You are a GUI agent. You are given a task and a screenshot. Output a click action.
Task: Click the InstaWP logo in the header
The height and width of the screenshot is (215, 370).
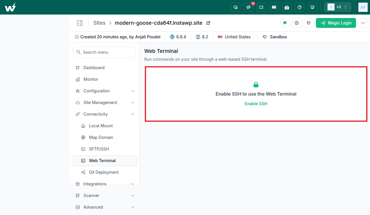[10, 7]
